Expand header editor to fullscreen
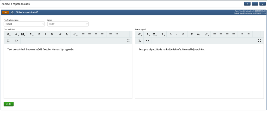 pyautogui.click(x=128, y=41)
